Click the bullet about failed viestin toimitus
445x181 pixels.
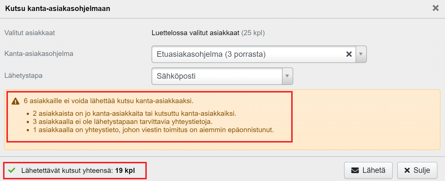(153, 130)
